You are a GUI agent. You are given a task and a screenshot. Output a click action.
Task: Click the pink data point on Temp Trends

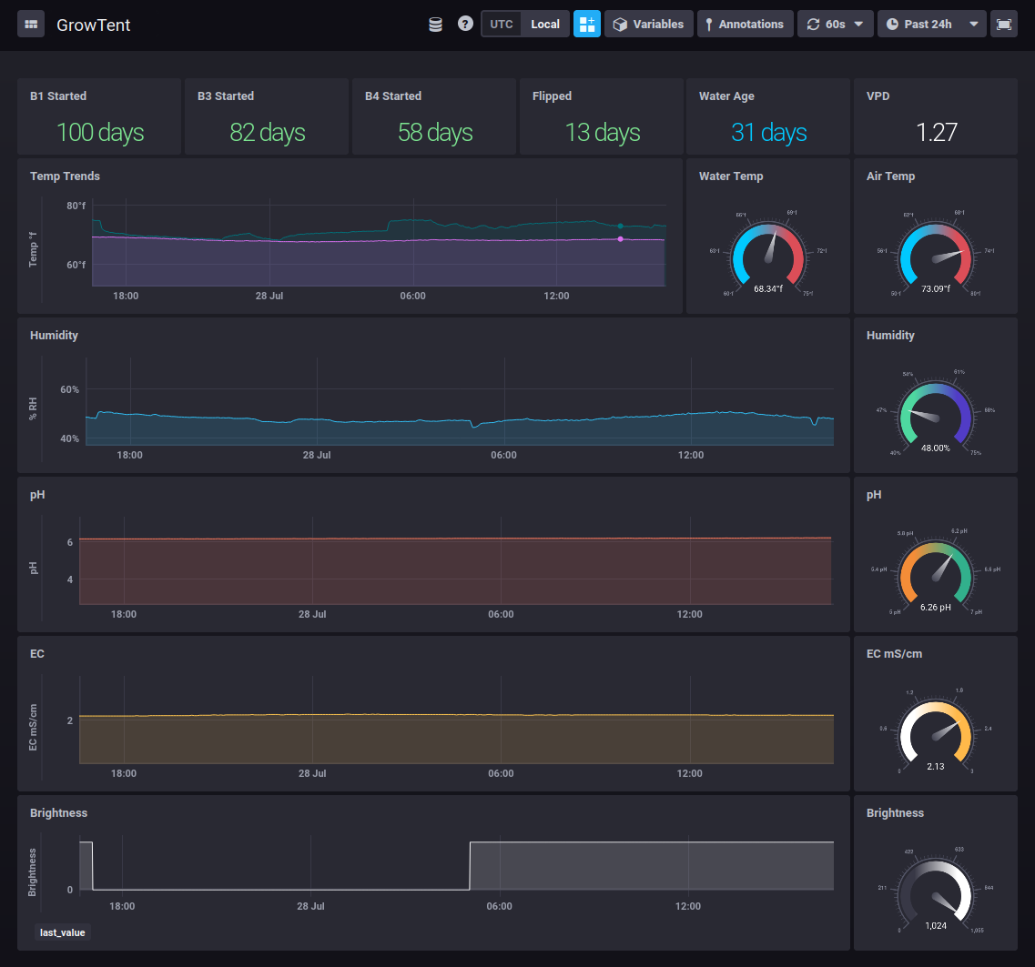click(620, 239)
